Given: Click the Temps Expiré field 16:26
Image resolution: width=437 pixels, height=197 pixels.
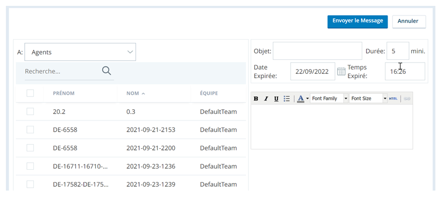Looking at the screenshot, I should coord(405,71).
